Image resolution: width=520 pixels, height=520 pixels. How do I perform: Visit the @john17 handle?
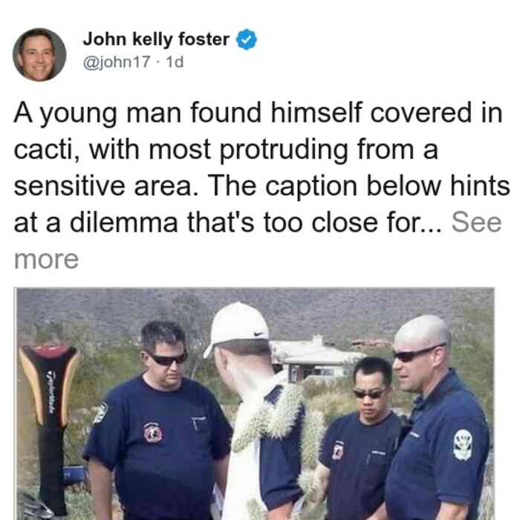(x=117, y=62)
